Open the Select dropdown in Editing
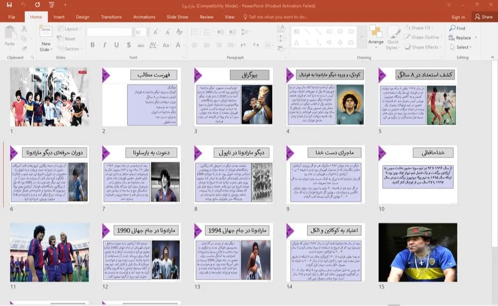This screenshot has width=498, height=306. pyautogui.click(x=461, y=47)
